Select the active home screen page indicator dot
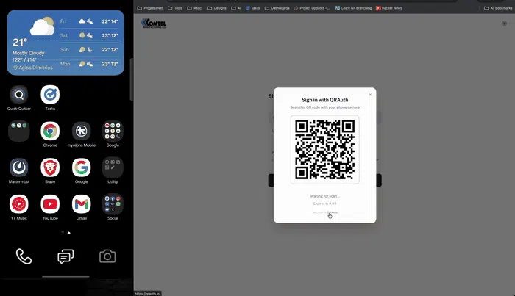The image size is (515, 296). (x=68, y=233)
